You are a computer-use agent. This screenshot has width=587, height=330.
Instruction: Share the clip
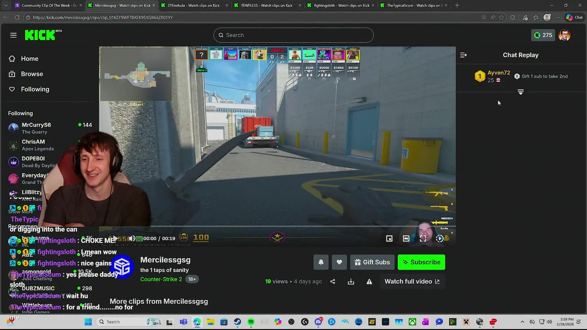click(333, 281)
